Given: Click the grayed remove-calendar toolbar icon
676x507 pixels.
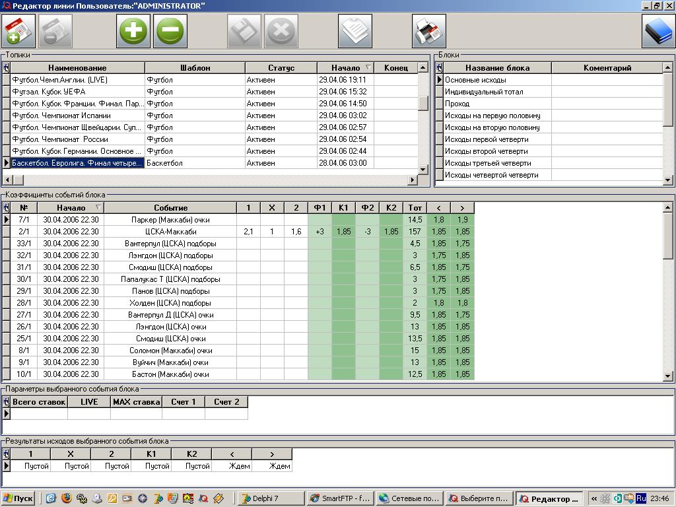Looking at the screenshot, I should pos(55,31).
